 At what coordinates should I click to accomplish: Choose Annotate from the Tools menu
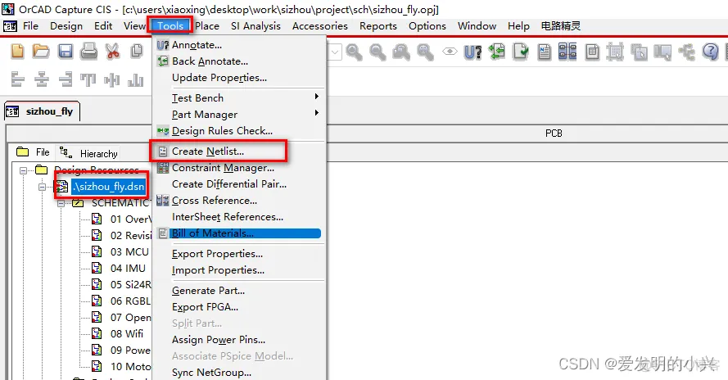coord(239,45)
